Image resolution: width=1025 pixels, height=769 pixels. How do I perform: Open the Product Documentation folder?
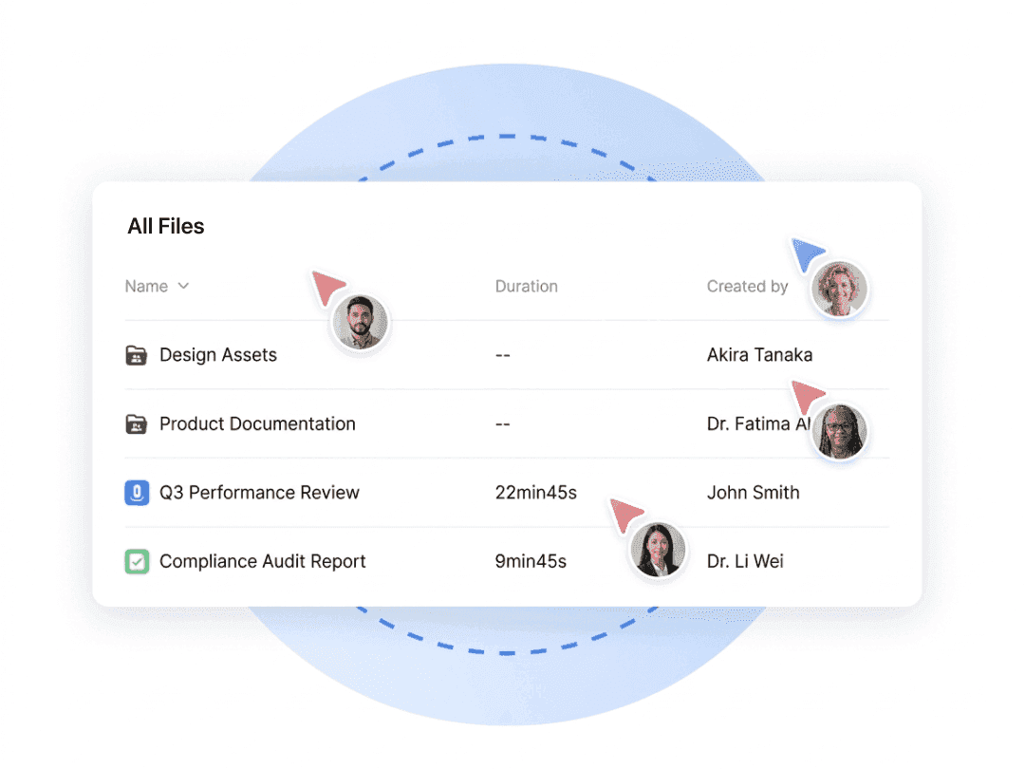pos(257,424)
